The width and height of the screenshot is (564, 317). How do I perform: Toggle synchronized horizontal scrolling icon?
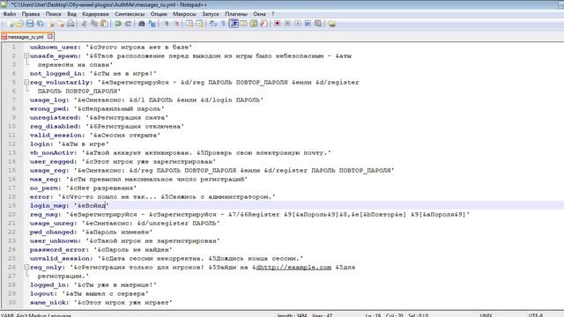click(x=199, y=24)
